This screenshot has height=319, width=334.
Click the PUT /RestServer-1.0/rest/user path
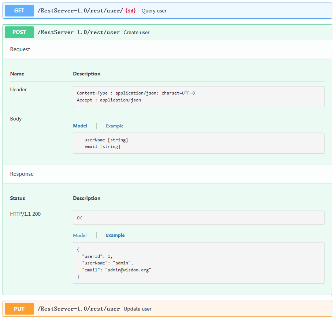coord(79,309)
